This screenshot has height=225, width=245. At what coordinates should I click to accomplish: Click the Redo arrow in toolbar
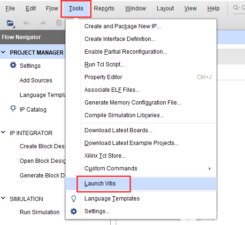pyautogui.click(x=43, y=24)
